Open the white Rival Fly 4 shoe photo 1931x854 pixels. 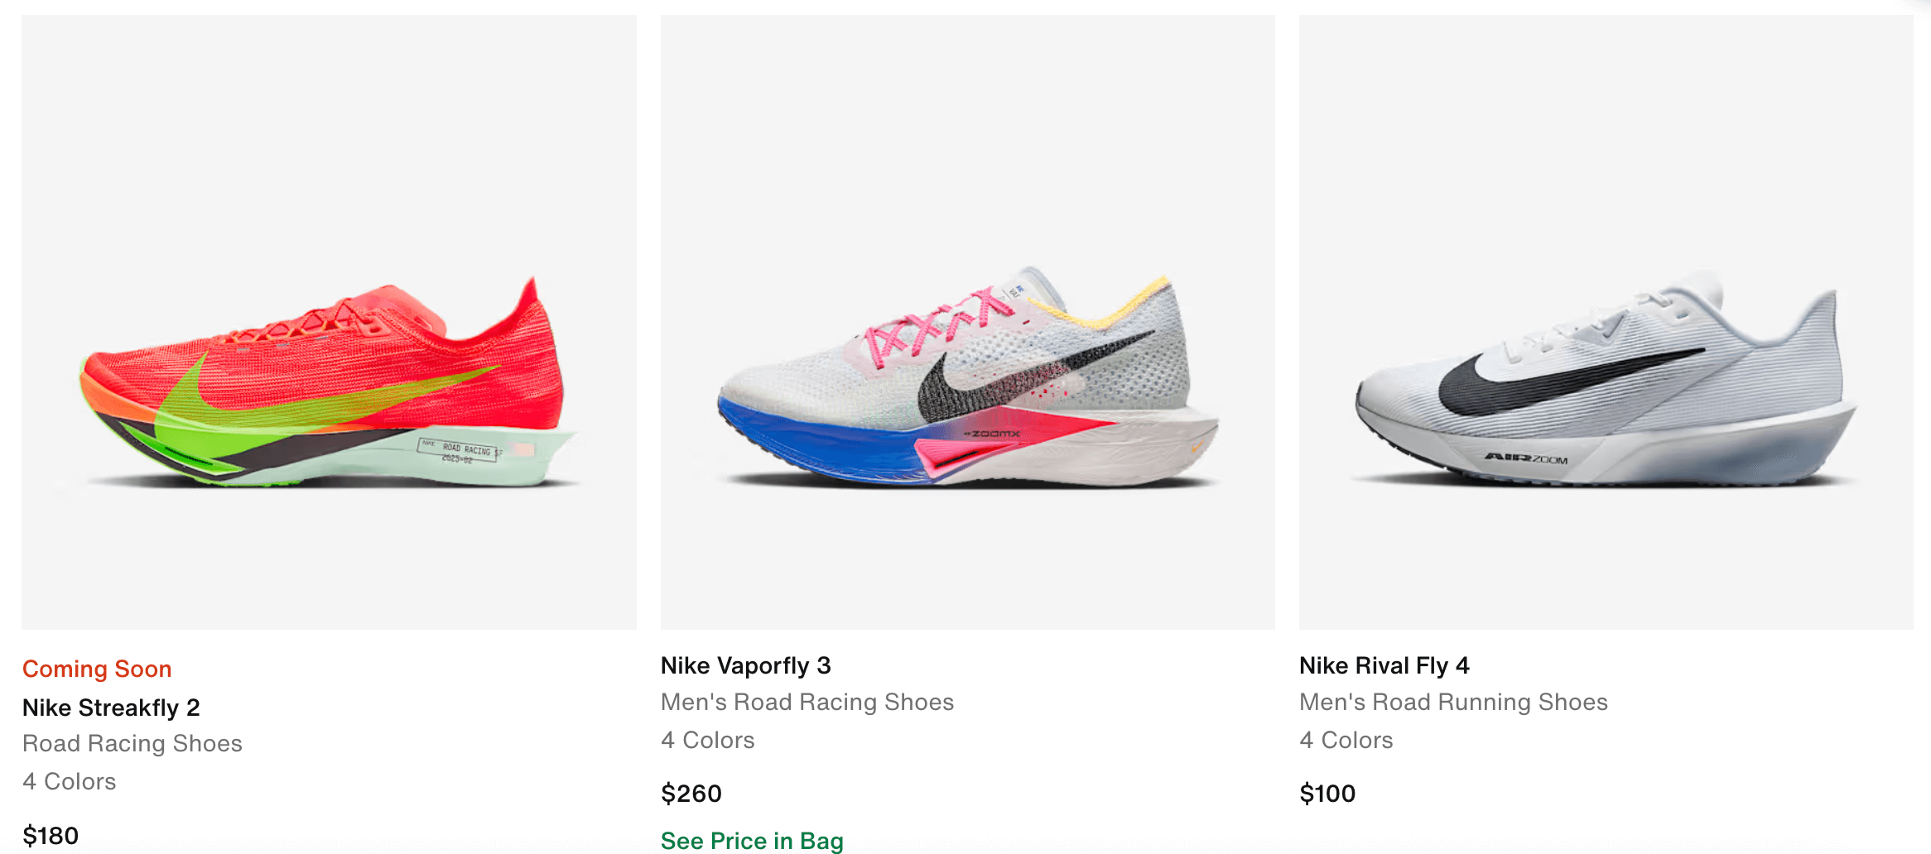[x=1606, y=322]
